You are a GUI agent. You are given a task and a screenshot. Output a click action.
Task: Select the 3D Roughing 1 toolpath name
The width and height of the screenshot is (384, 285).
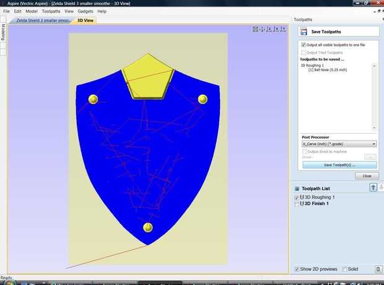tap(320, 197)
